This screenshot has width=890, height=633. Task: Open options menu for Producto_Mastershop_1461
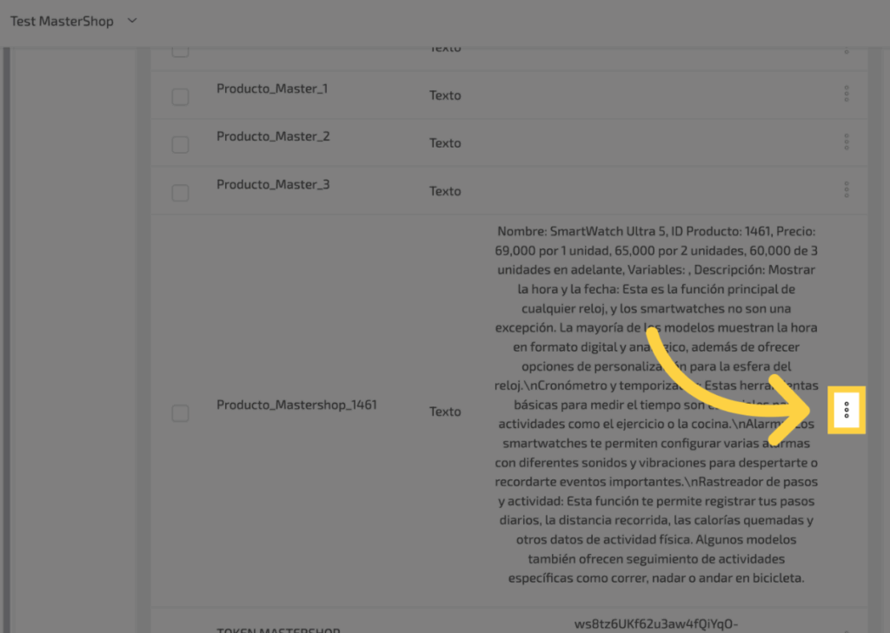pos(847,409)
